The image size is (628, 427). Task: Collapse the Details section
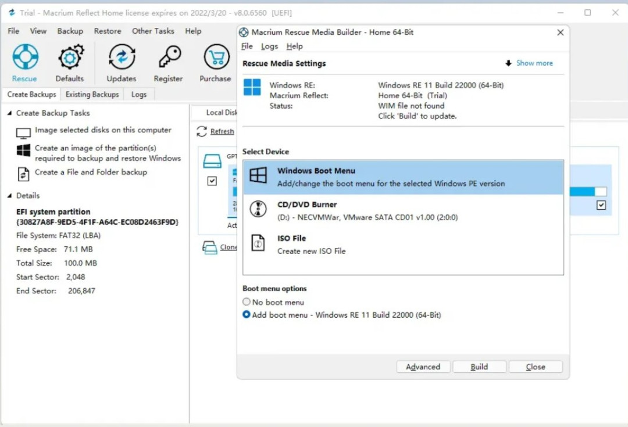(x=10, y=196)
